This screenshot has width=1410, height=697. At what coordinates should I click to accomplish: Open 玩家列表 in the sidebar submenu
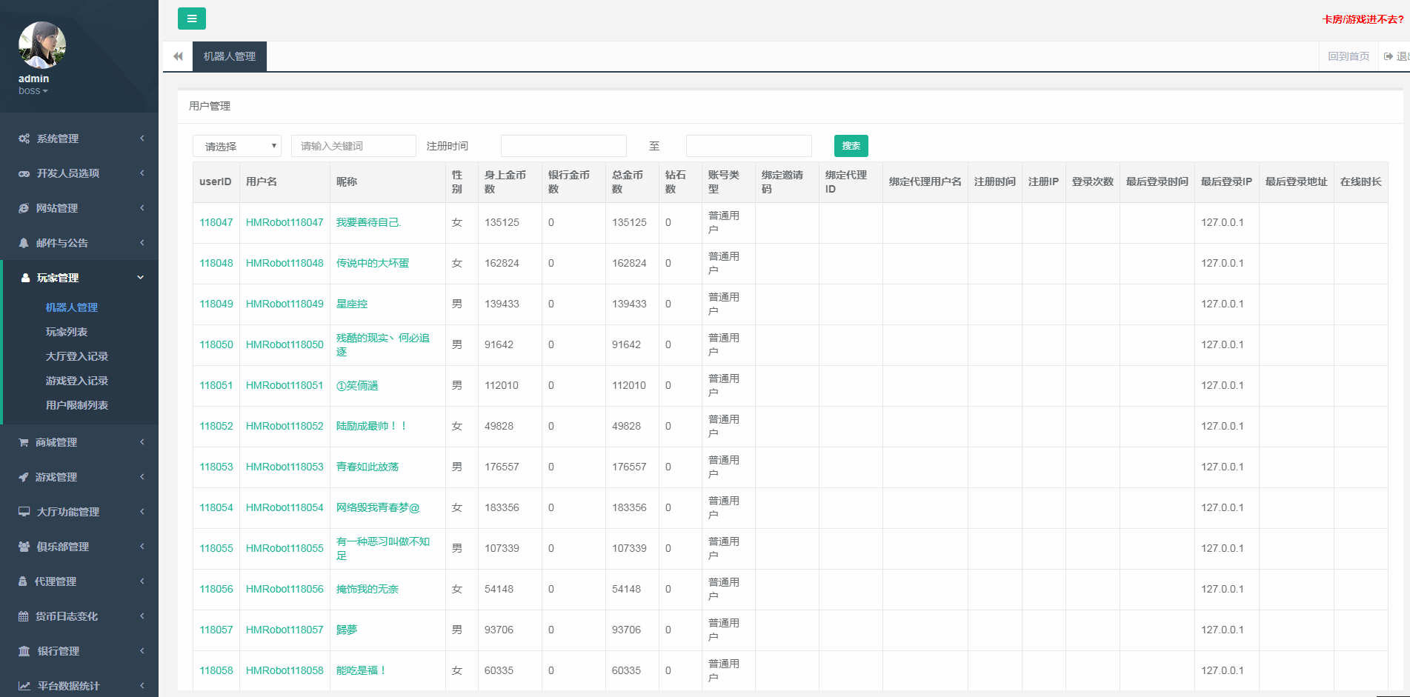67,332
